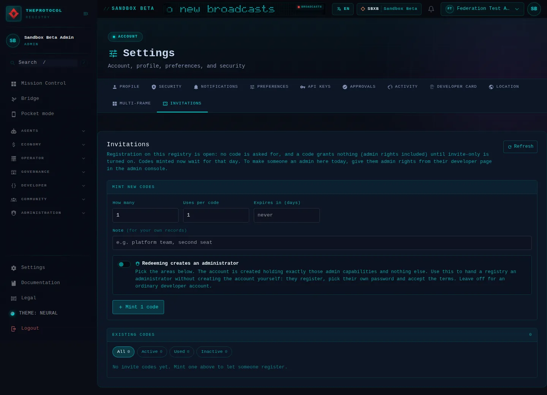The height and width of the screenshot is (395, 547).
Task: Enable 'Redeeming creates an administrator' switch
Action: [x=124, y=264]
